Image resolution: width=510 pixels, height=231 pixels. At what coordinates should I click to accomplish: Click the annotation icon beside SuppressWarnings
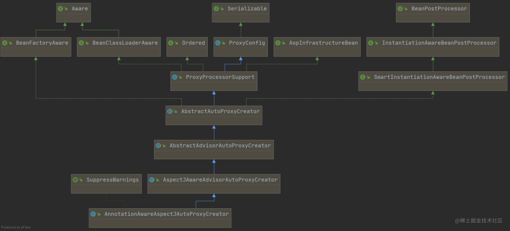click(76, 180)
